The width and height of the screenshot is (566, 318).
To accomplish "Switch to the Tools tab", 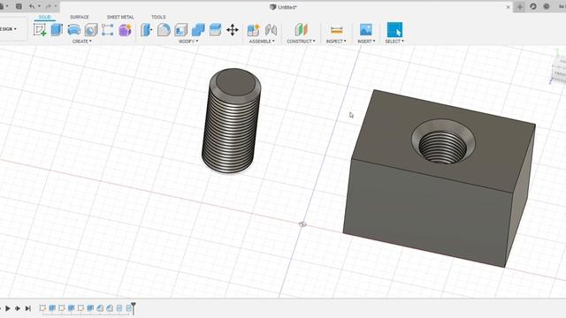I will (x=158, y=17).
